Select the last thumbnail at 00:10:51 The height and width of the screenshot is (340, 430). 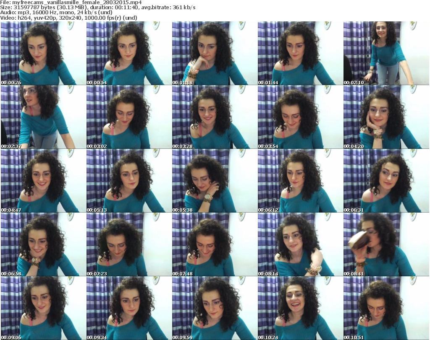(x=386, y=308)
